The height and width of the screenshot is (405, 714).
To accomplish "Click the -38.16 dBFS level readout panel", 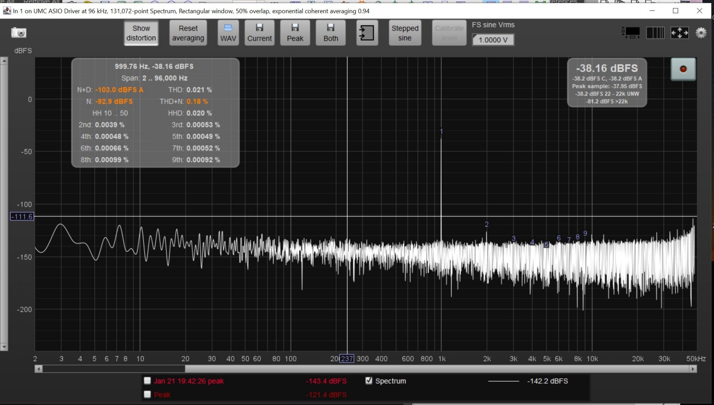I will click(607, 83).
